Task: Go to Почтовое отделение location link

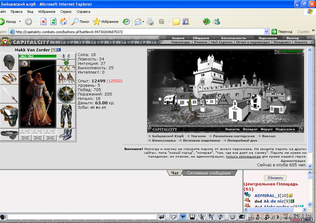Action: coord(201,140)
